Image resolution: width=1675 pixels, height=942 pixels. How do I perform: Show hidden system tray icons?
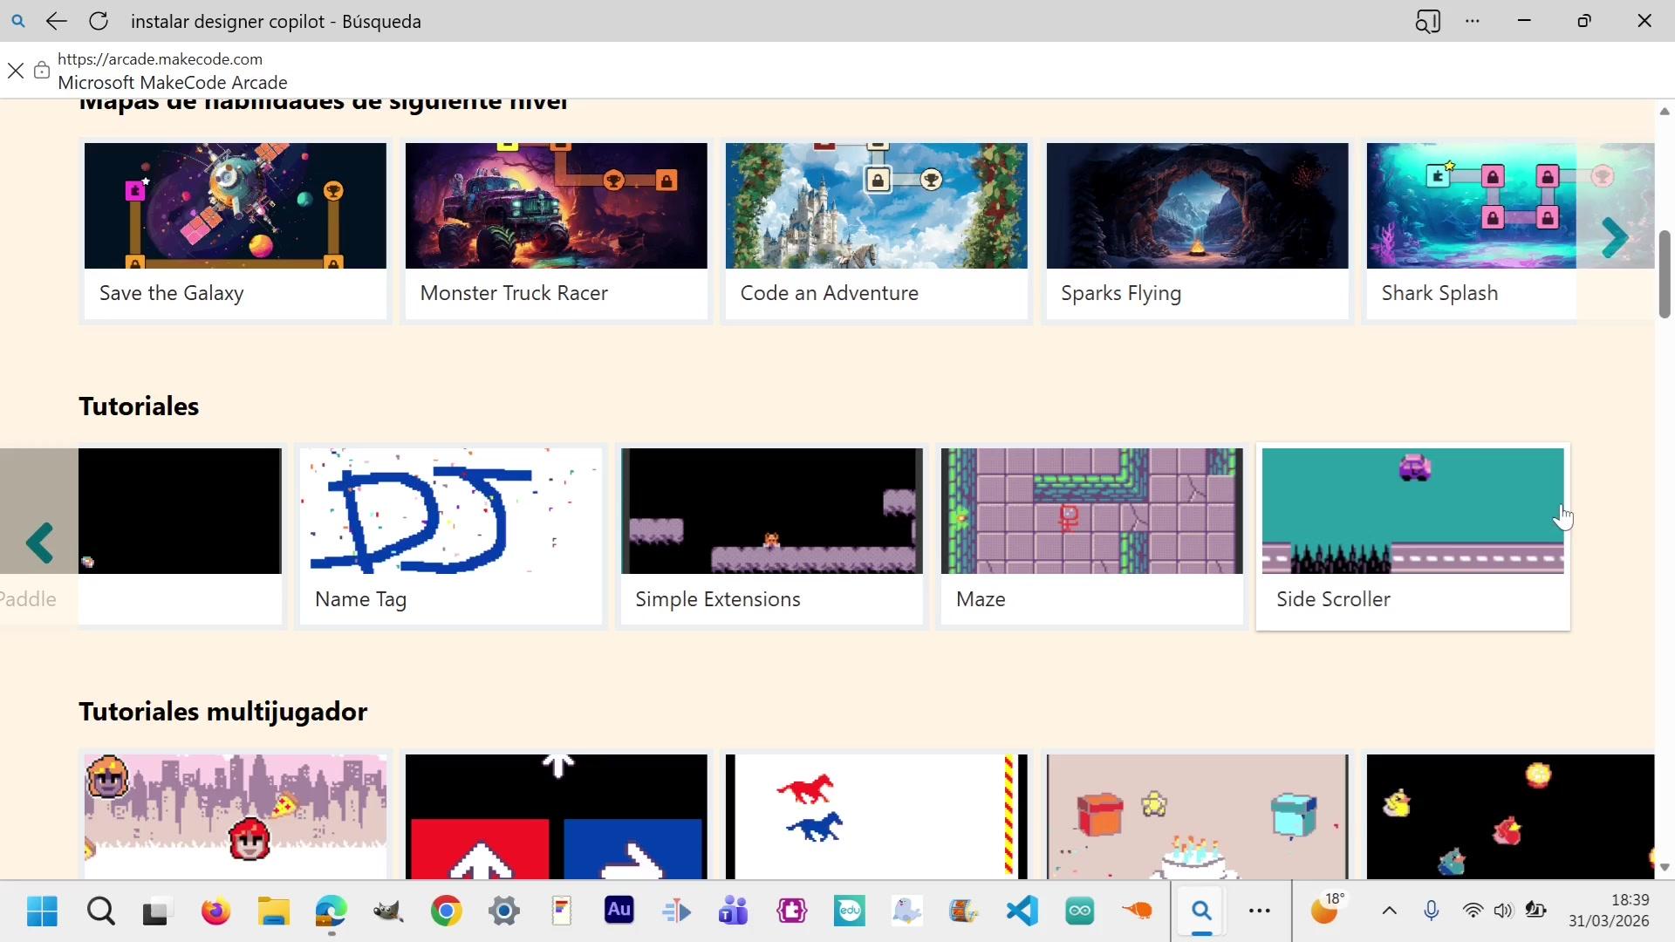[x=1389, y=911]
